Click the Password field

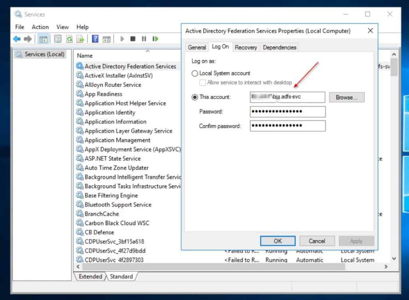[288, 111]
